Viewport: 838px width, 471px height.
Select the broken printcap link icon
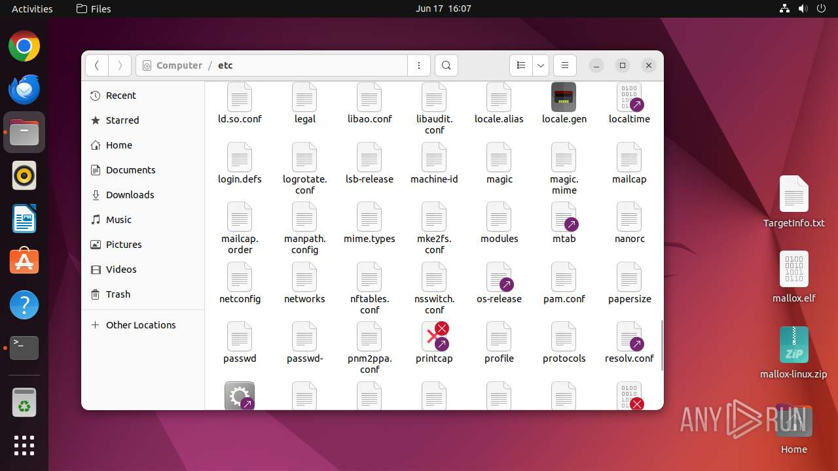pos(435,336)
